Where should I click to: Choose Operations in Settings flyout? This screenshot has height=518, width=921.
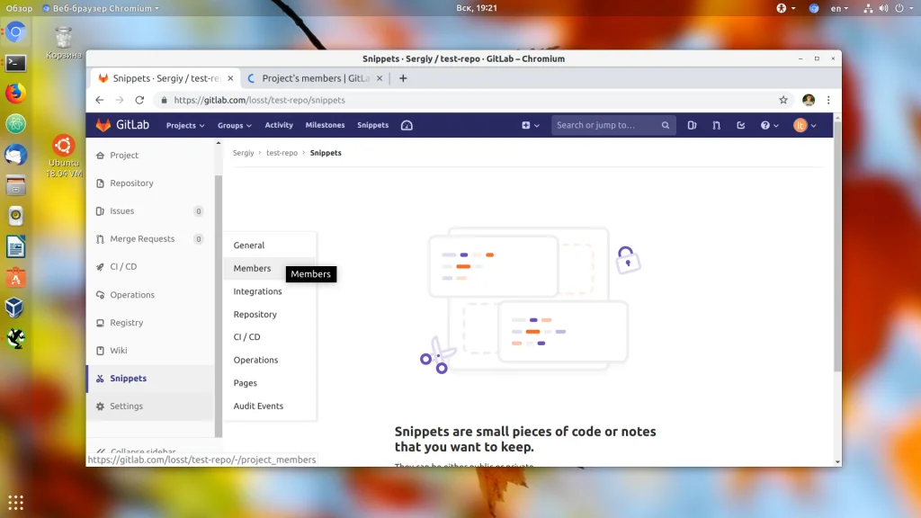270,360
